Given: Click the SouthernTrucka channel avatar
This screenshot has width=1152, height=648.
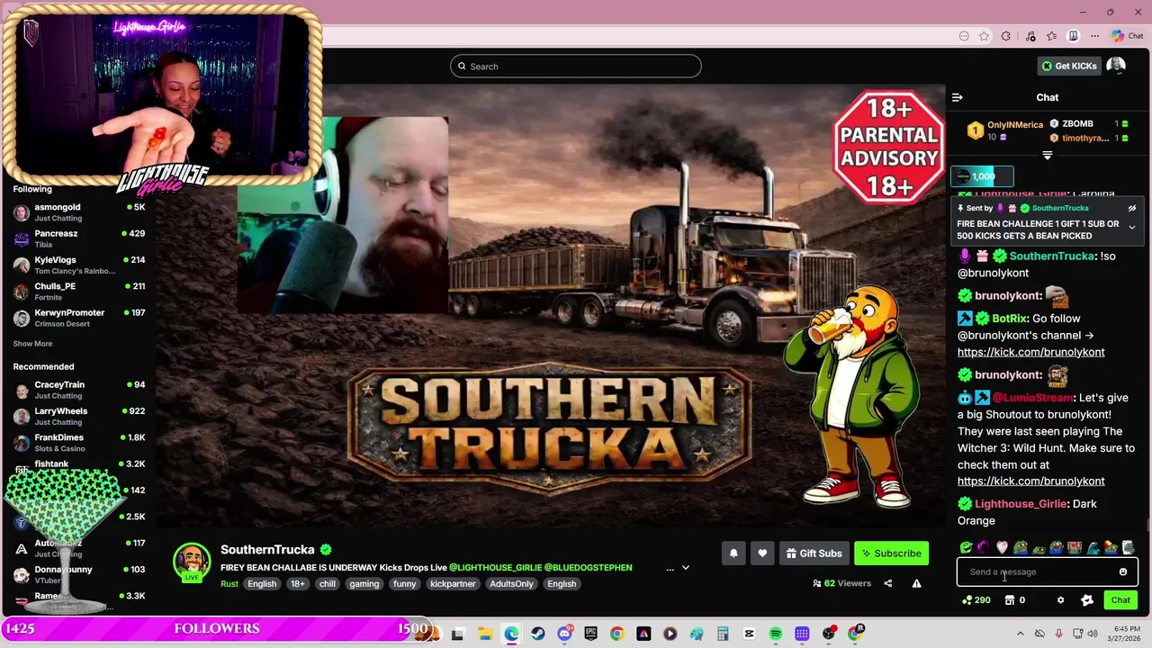Looking at the screenshot, I should click(192, 562).
